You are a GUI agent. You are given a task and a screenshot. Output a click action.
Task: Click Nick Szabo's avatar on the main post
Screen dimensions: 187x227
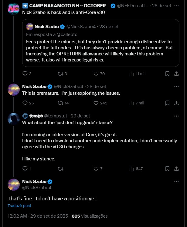(14, 184)
